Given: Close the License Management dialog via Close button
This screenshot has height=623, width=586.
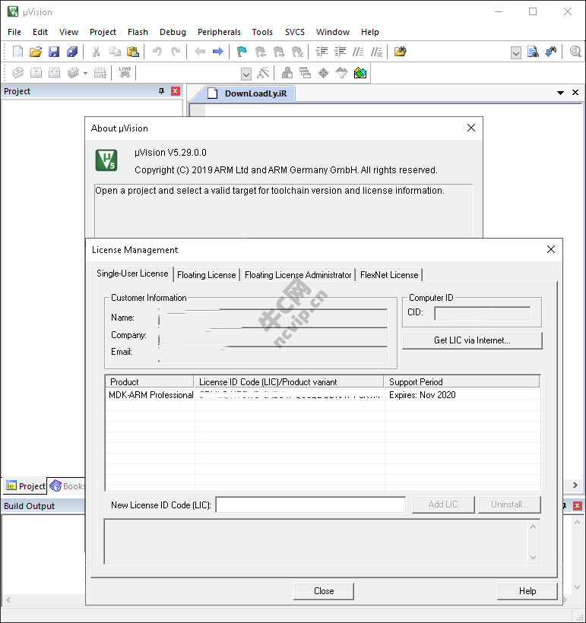Looking at the screenshot, I should click(324, 591).
